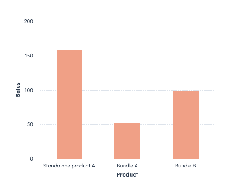Image resolution: width=239 pixels, height=184 pixels.
Task: Click the 100 y-axis tick label
Action: point(29,90)
